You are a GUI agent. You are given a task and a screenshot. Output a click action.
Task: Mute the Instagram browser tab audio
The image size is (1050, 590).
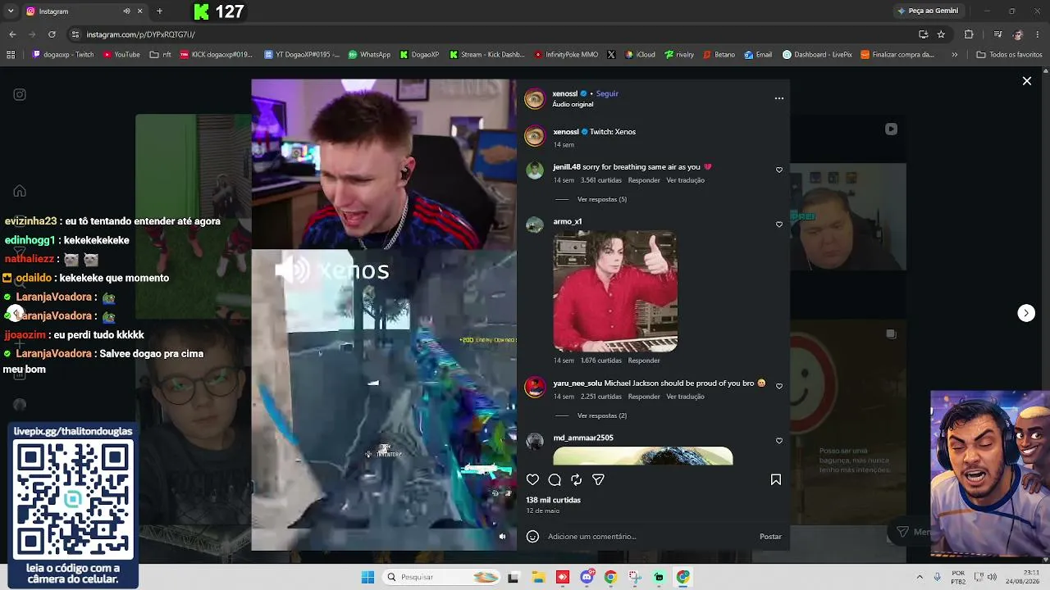(126, 11)
